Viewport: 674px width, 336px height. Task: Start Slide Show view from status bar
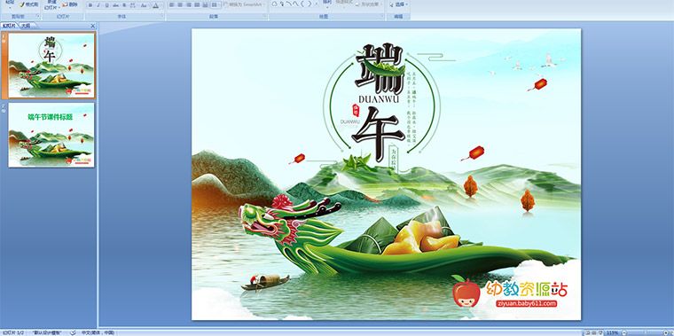(600, 332)
